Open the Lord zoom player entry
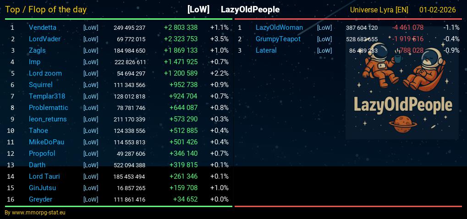This screenshot has height=219, width=467. click(45, 73)
